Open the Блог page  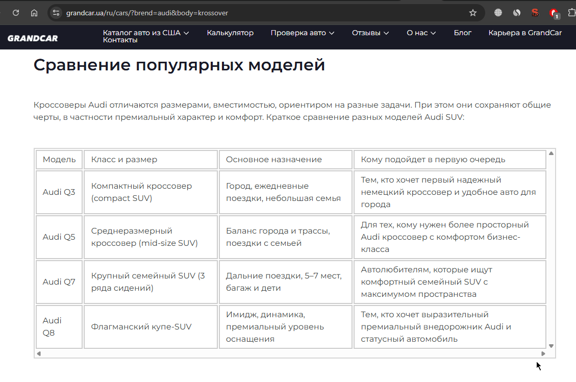[463, 33]
